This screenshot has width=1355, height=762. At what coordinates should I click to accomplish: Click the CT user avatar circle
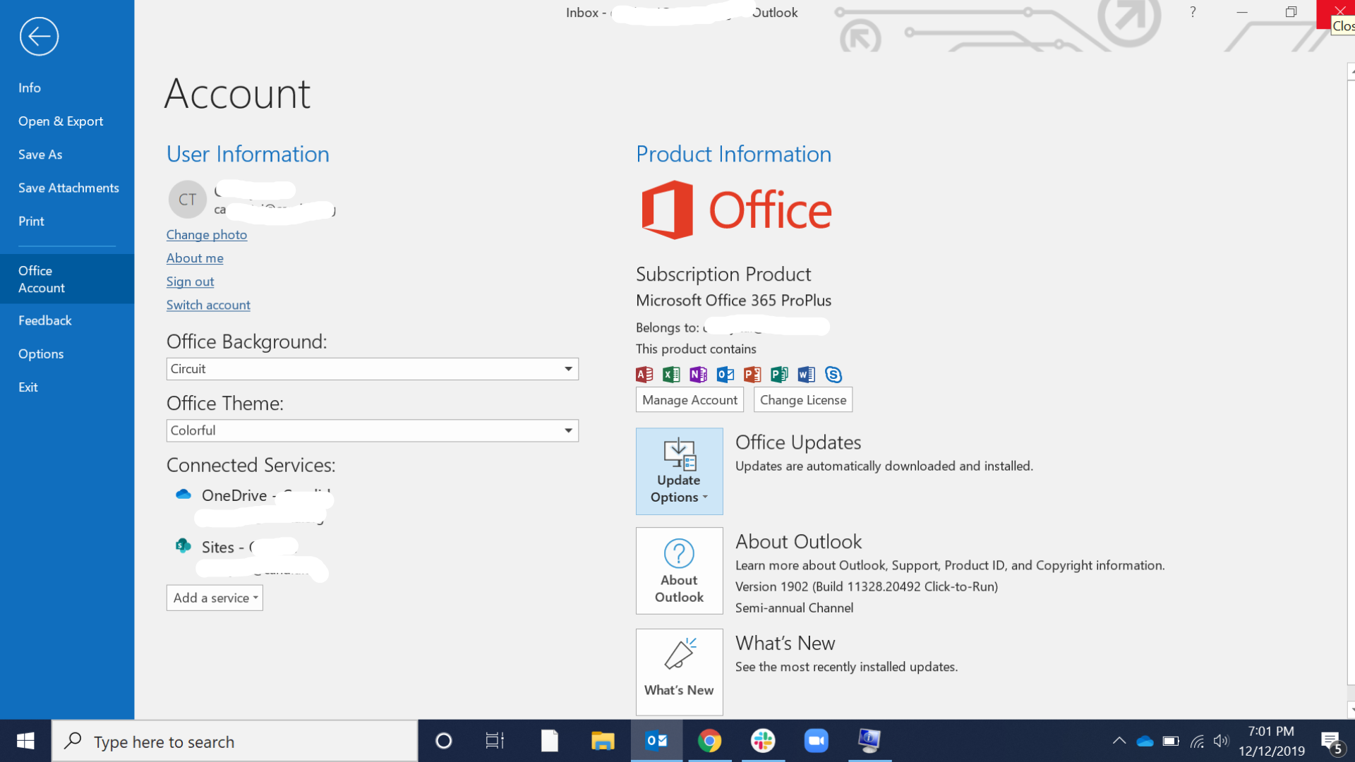187,200
